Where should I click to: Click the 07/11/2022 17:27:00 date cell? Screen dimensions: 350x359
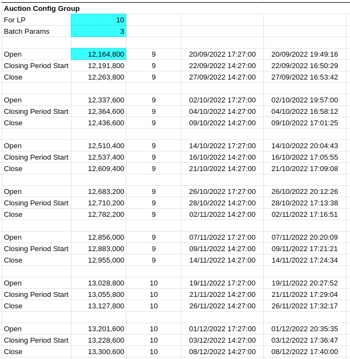222,238
